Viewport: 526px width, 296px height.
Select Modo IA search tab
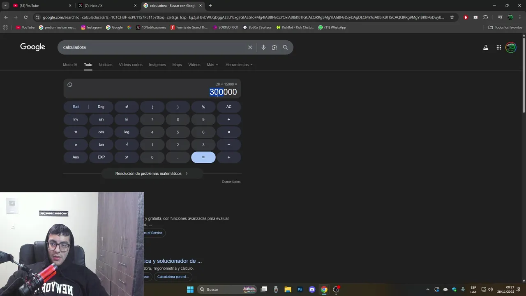(x=70, y=65)
